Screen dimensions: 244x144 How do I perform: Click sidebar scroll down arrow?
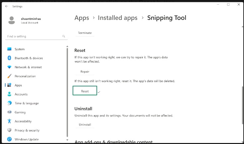pos(67,140)
